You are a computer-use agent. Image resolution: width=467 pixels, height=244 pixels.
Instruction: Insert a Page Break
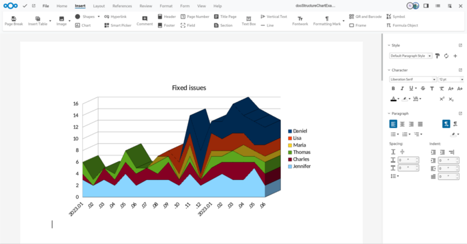coord(14,21)
